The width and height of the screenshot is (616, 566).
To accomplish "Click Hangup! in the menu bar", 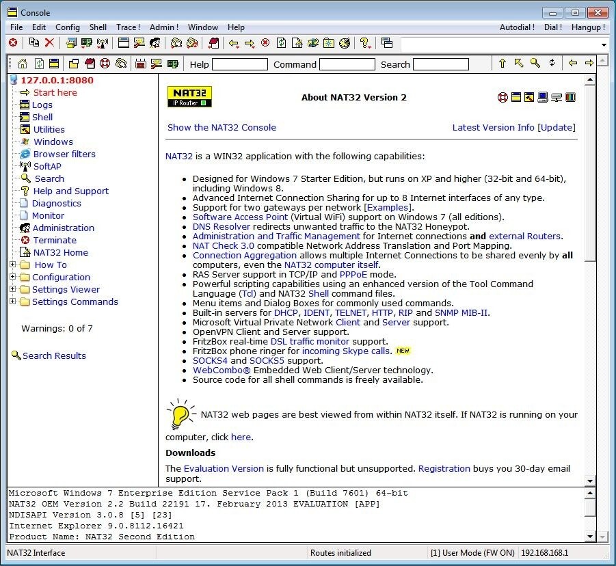I will 588,27.
